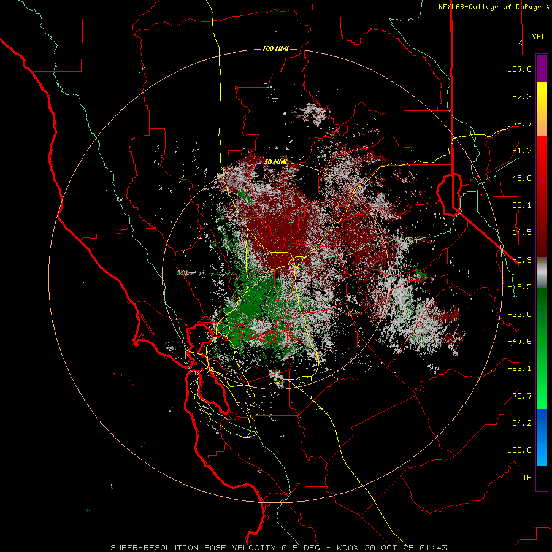The width and height of the screenshot is (552, 552).
Task: Click the -0.9 velocity scale value
Action: 522,260
